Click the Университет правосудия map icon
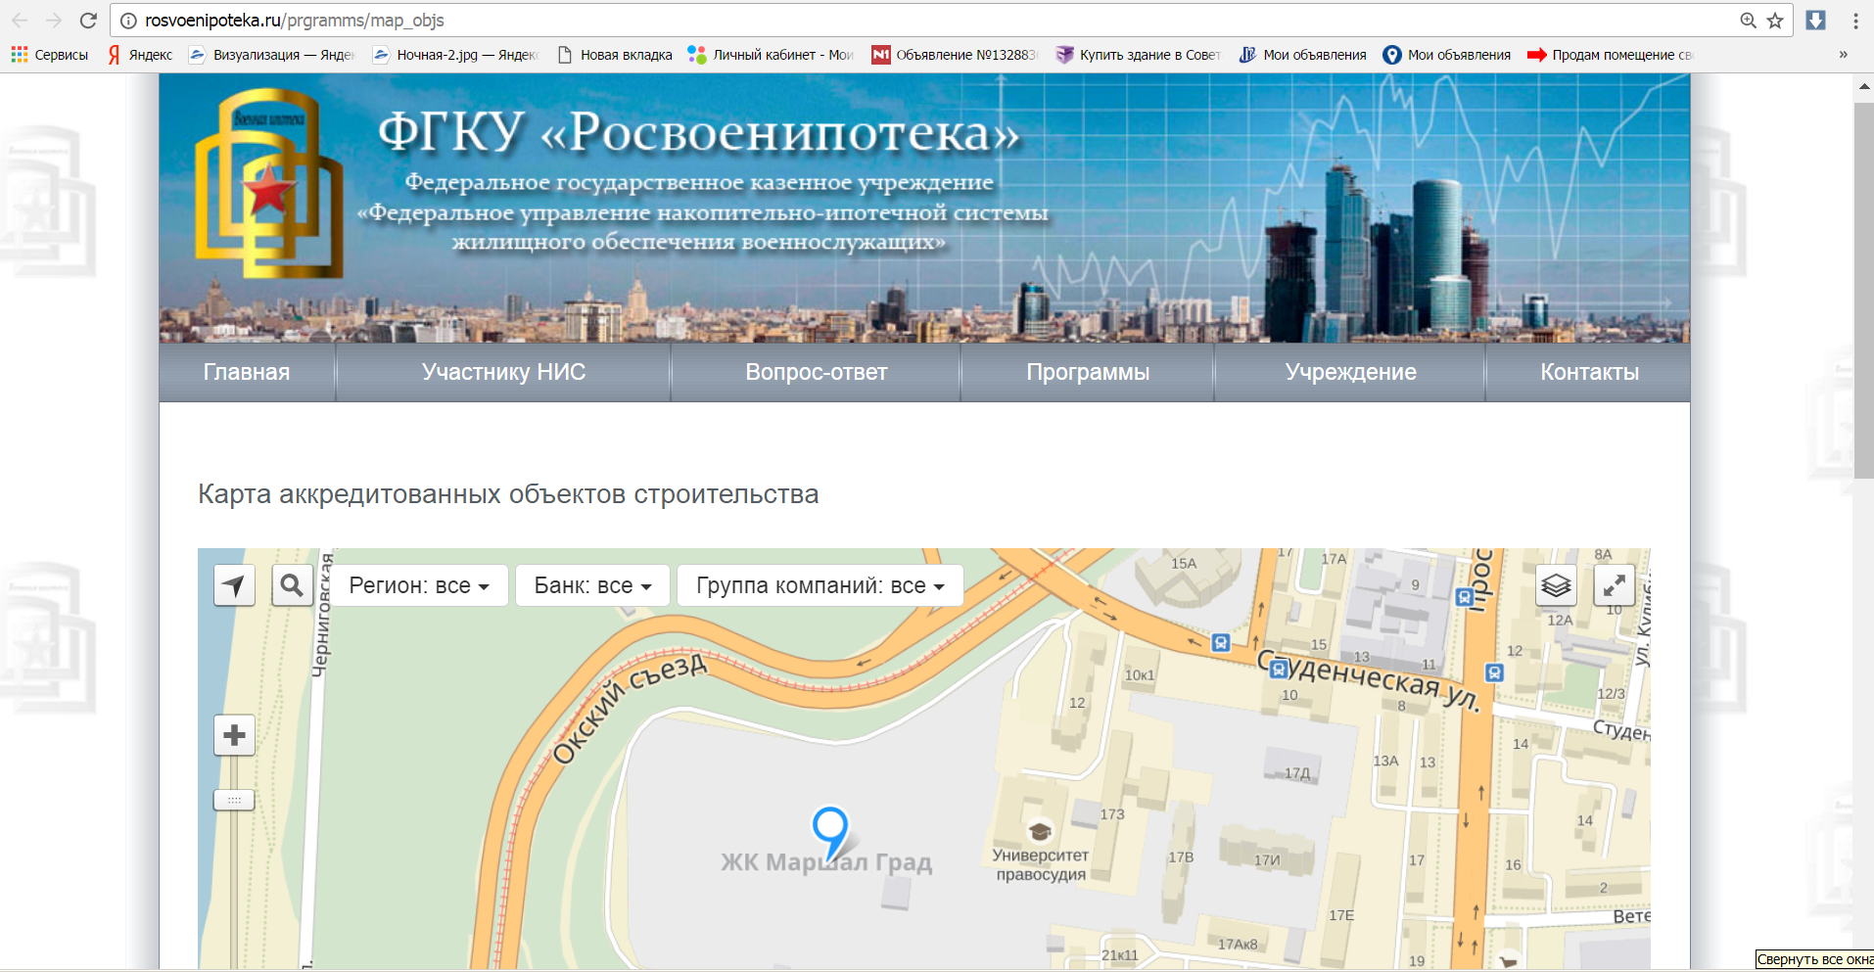Image resolution: width=1874 pixels, height=972 pixels. [x=1040, y=831]
